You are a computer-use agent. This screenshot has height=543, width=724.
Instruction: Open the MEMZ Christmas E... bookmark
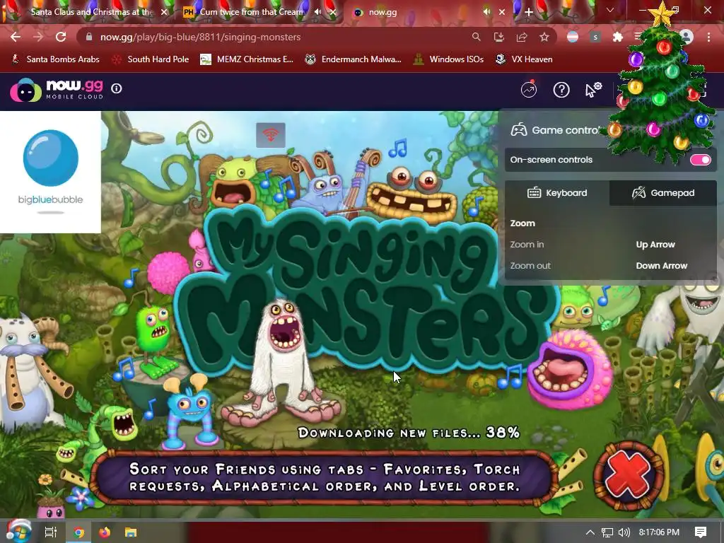tap(247, 59)
